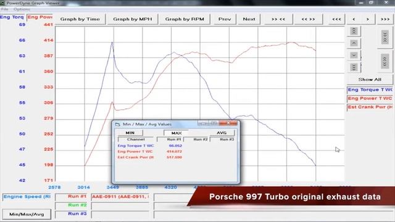395x222 pixels.
Task: Select the Eng Torq axis label
Action: pos(12,17)
